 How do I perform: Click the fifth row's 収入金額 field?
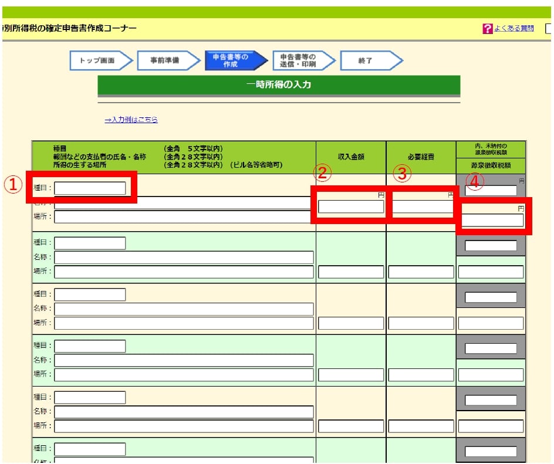pyautogui.click(x=351, y=426)
